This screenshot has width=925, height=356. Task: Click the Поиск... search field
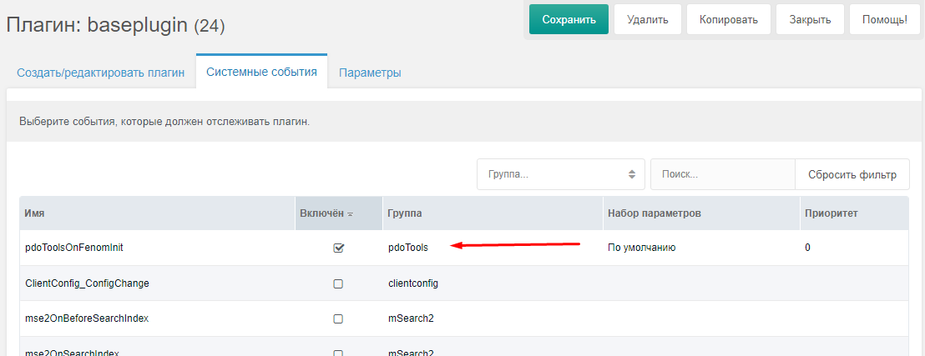coord(723,174)
